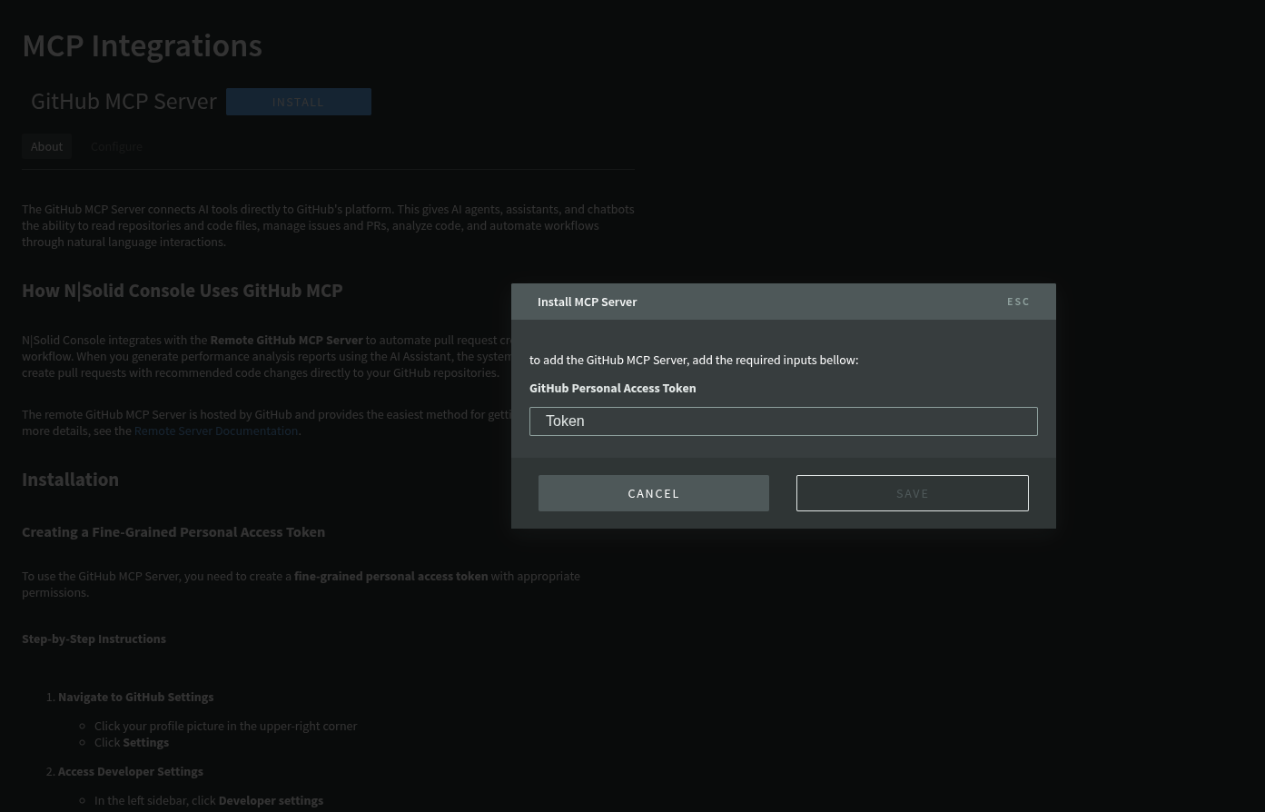Click the How N|Solid Console Uses GitHub MCP heading
The height and width of the screenshot is (812, 1265).
click(x=182, y=290)
